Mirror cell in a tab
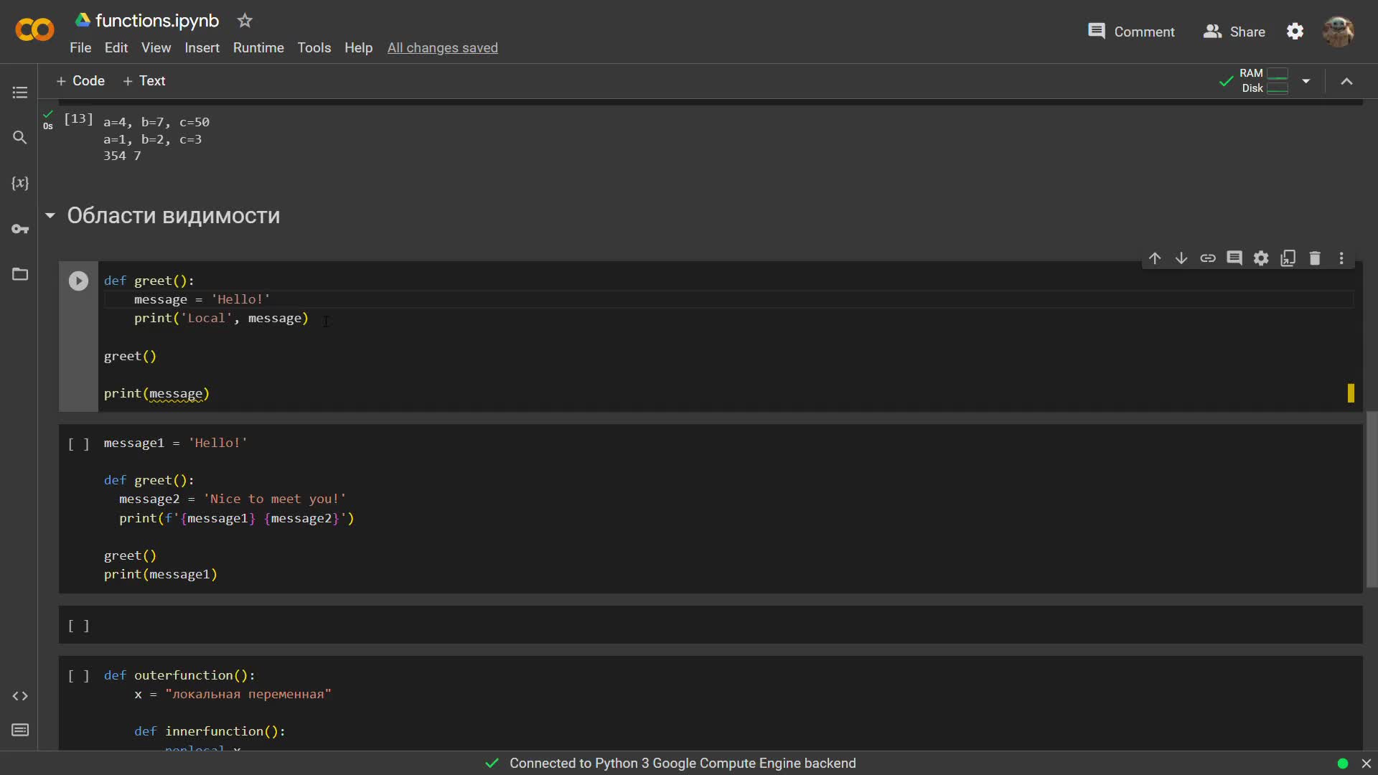1378x775 pixels. (1288, 258)
